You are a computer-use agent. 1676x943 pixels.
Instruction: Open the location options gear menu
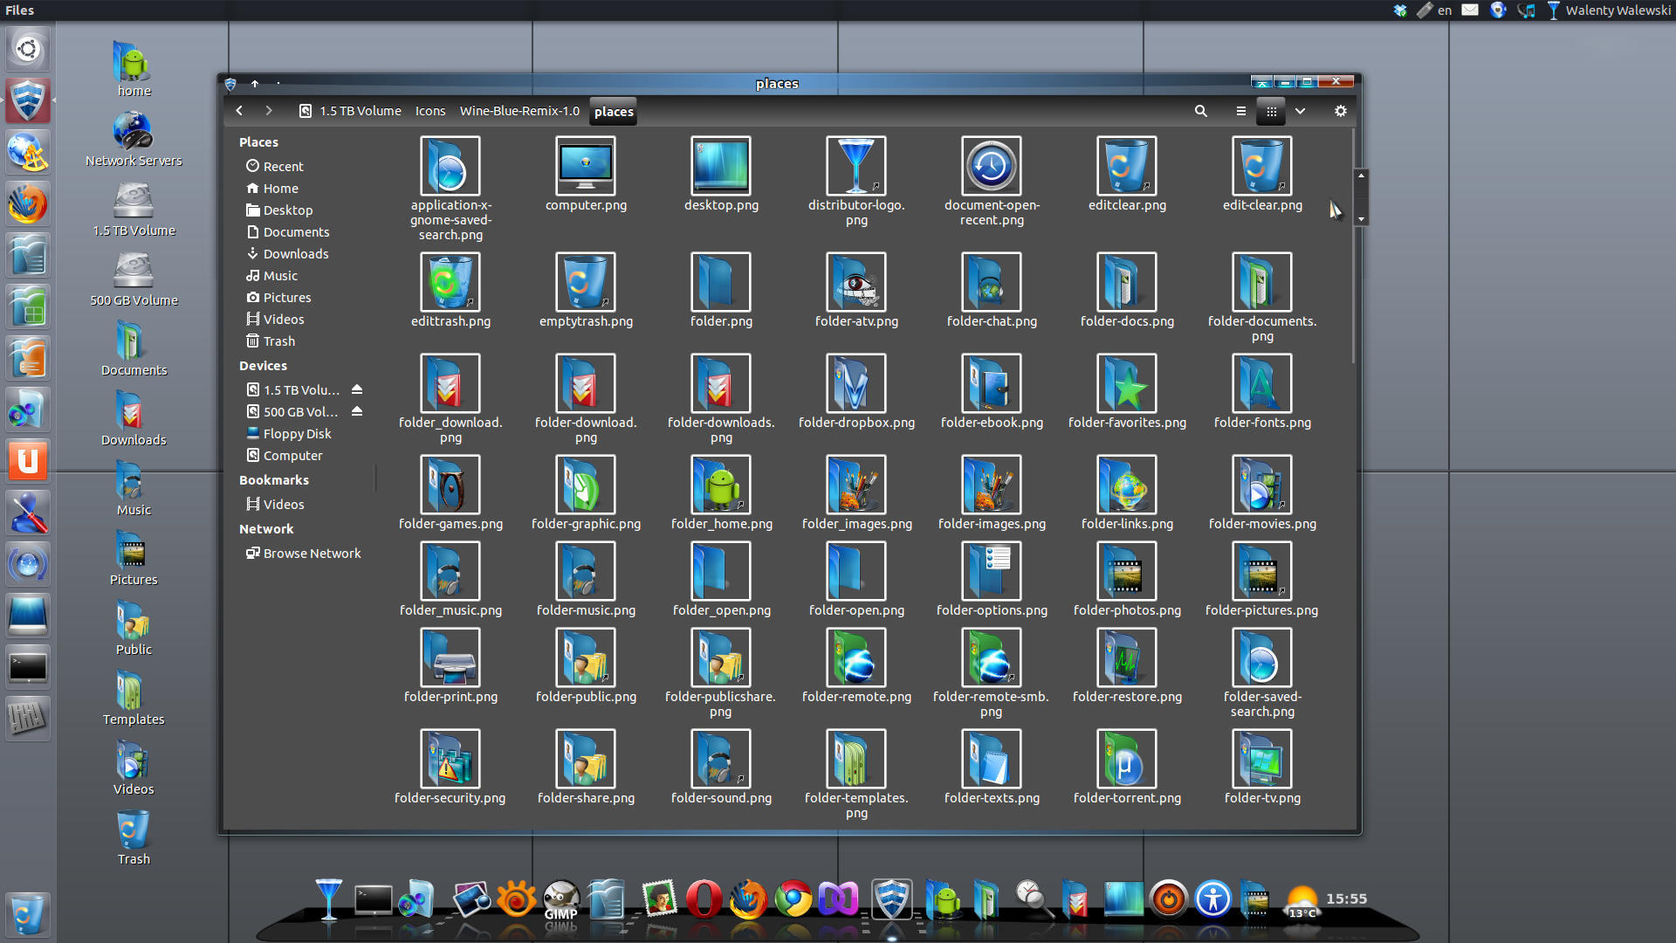click(x=1340, y=111)
